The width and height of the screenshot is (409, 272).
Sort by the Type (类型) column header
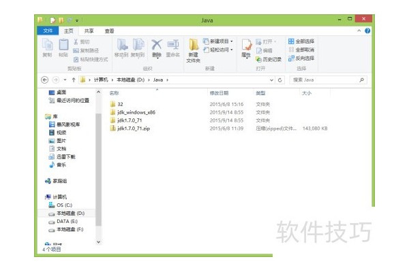pos(260,93)
